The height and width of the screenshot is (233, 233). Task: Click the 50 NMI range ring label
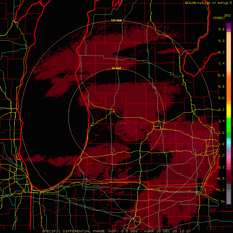pos(116,68)
